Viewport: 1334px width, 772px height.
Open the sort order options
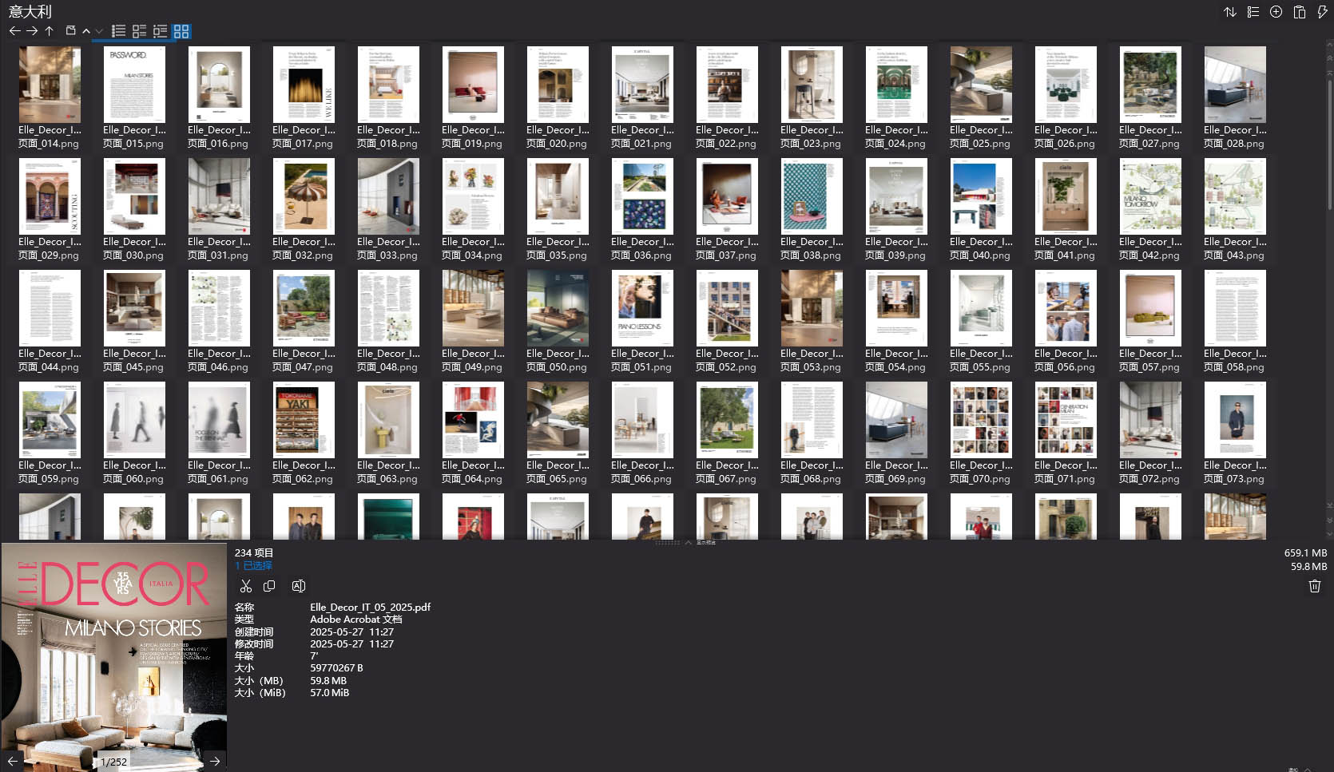point(1230,12)
